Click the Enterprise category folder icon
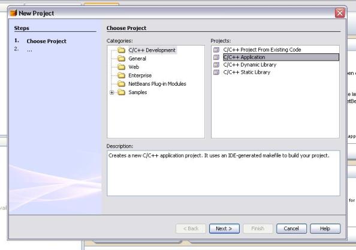This screenshot has height=250, width=356. (122, 76)
